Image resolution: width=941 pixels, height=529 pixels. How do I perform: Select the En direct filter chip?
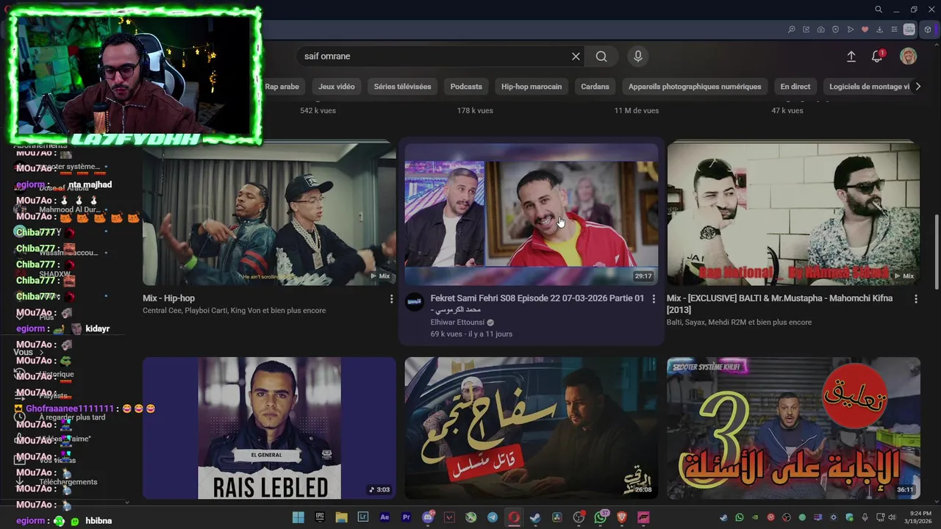[795, 87]
